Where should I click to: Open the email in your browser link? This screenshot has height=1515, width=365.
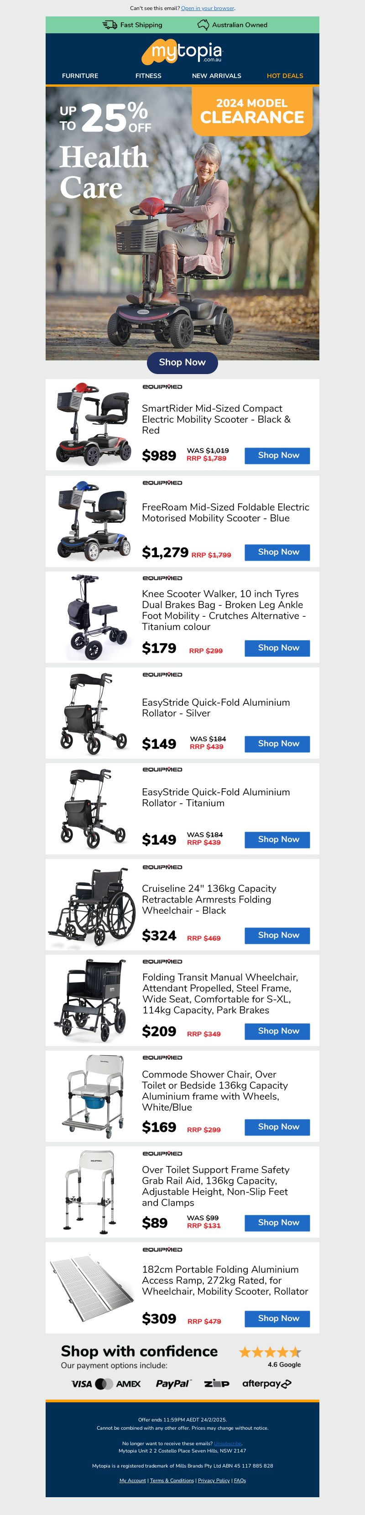pyautogui.click(x=208, y=8)
